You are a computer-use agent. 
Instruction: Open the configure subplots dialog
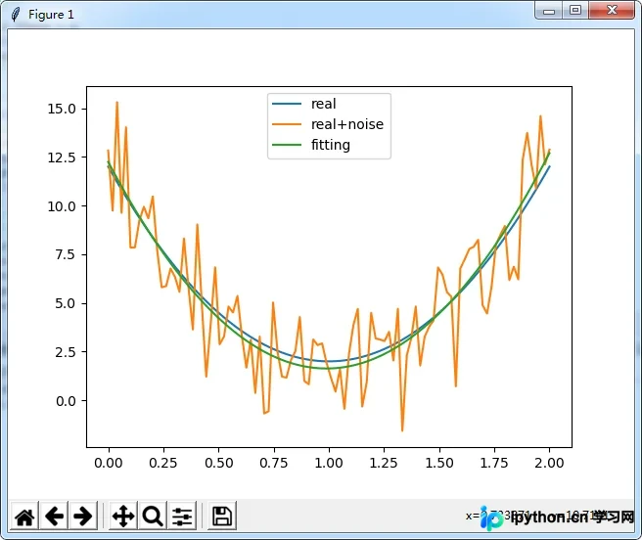coord(182,517)
